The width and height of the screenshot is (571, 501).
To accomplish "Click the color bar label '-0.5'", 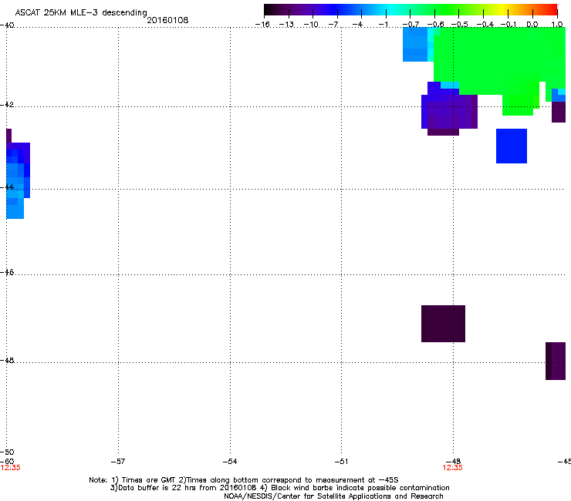I will point(459,25).
